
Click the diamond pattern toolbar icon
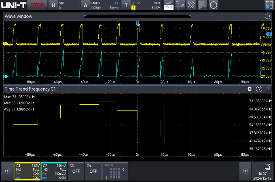click(x=192, y=5)
